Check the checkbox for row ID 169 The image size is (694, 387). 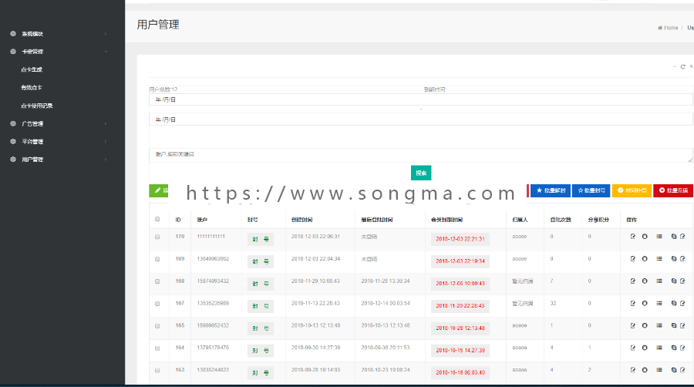click(x=157, y=259)
